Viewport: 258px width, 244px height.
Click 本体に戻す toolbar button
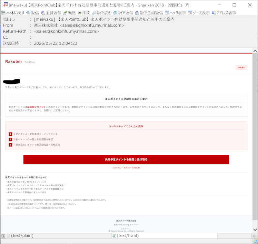coord(13,13)
